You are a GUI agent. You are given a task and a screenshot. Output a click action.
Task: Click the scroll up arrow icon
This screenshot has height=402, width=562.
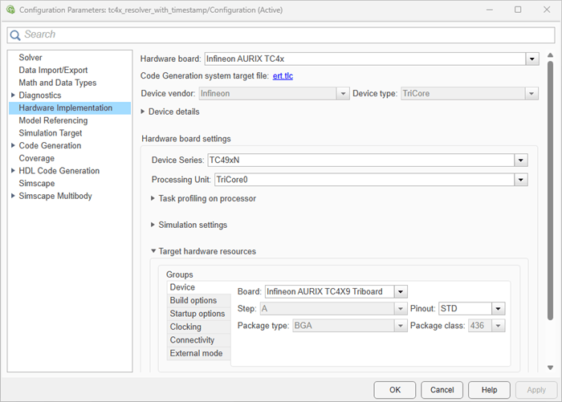tap(550, 55)
